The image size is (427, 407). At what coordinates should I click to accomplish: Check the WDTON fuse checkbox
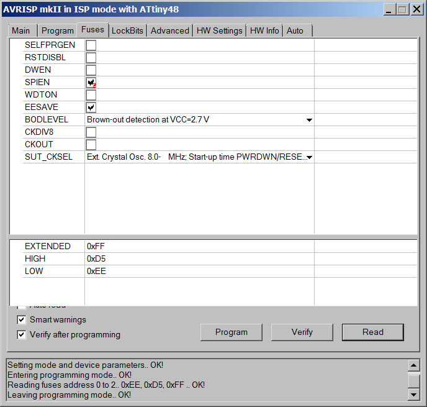point(91,95)
